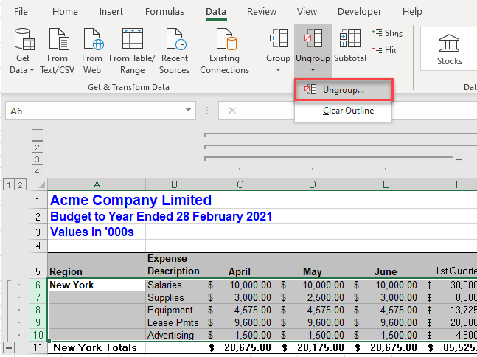Switch to the Formulas tab

pos(164,12)
